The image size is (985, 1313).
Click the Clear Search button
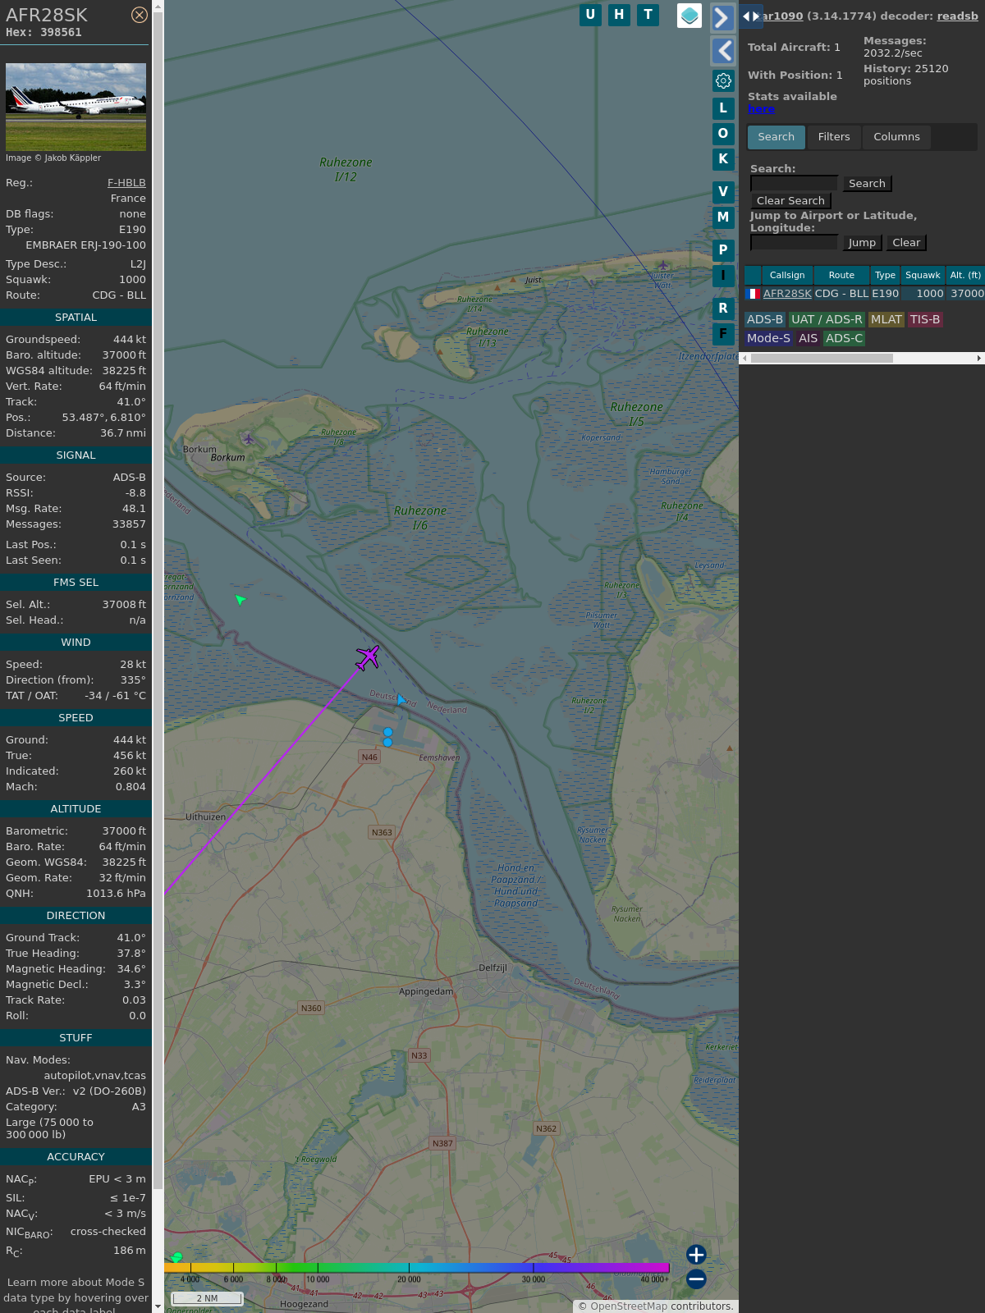(790, 201)
